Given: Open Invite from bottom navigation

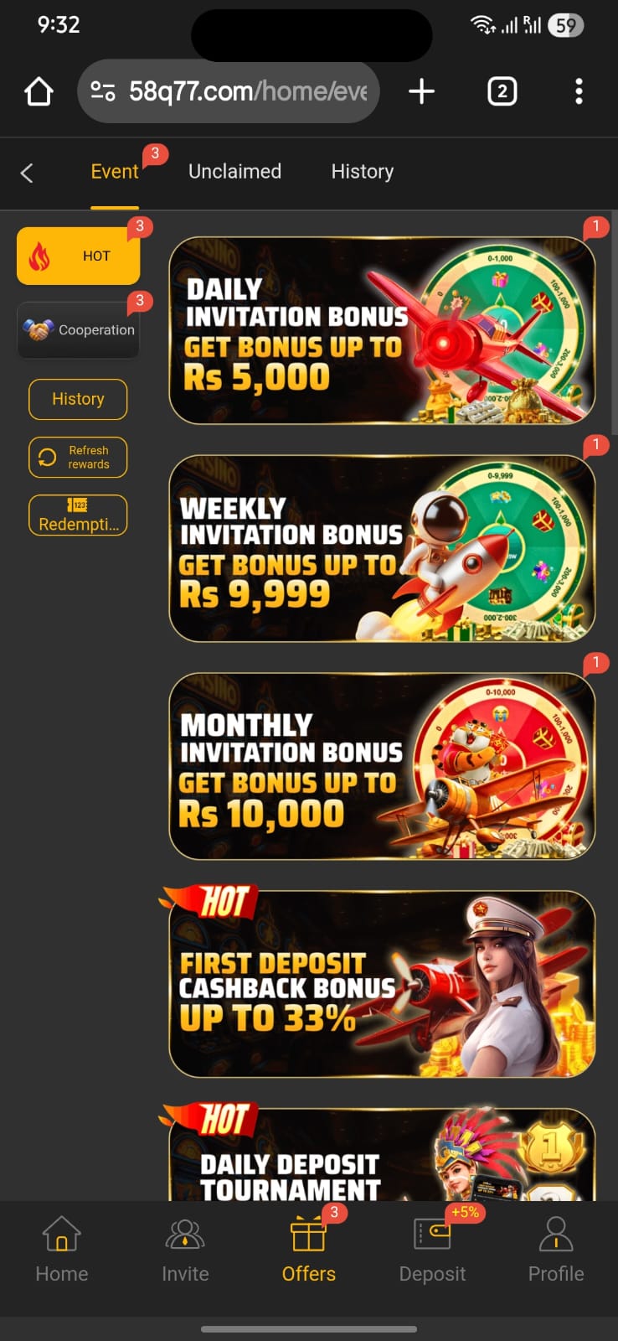Looking at the screenshot, I should (185, 1250).
